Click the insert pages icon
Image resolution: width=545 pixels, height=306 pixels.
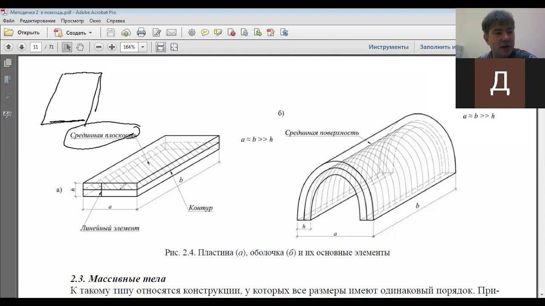(x=284, y=32)
